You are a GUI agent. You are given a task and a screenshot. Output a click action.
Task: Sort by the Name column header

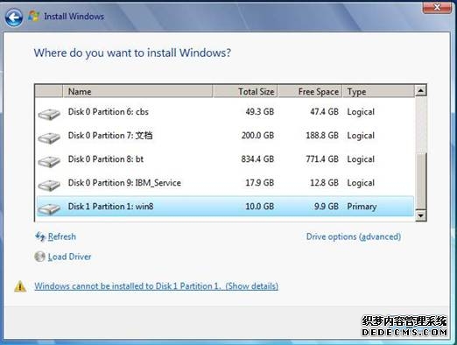[x=137, y=91]
